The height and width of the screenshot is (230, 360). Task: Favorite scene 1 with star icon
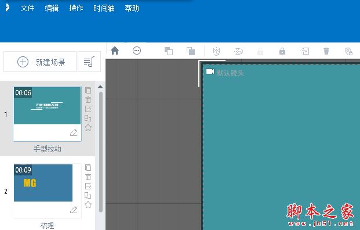88,127
